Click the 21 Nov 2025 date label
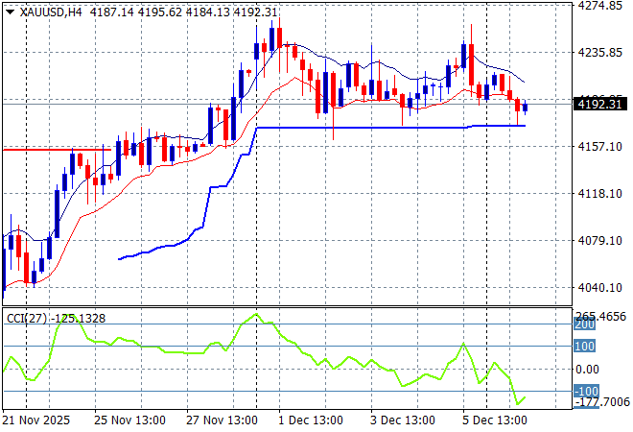The width and height of the screenshot is (633, 432). coord(35,420)
